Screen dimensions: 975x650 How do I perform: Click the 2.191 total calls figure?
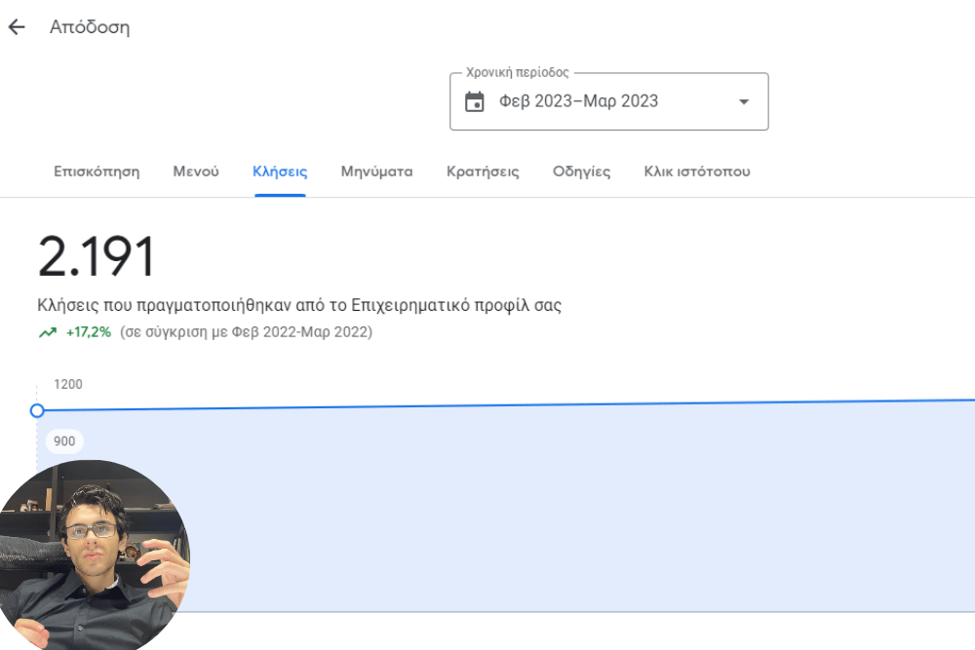click(x=95, y=254)
